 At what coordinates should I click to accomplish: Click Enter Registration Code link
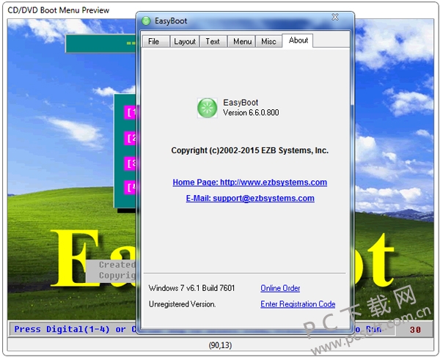pos(298,304)
